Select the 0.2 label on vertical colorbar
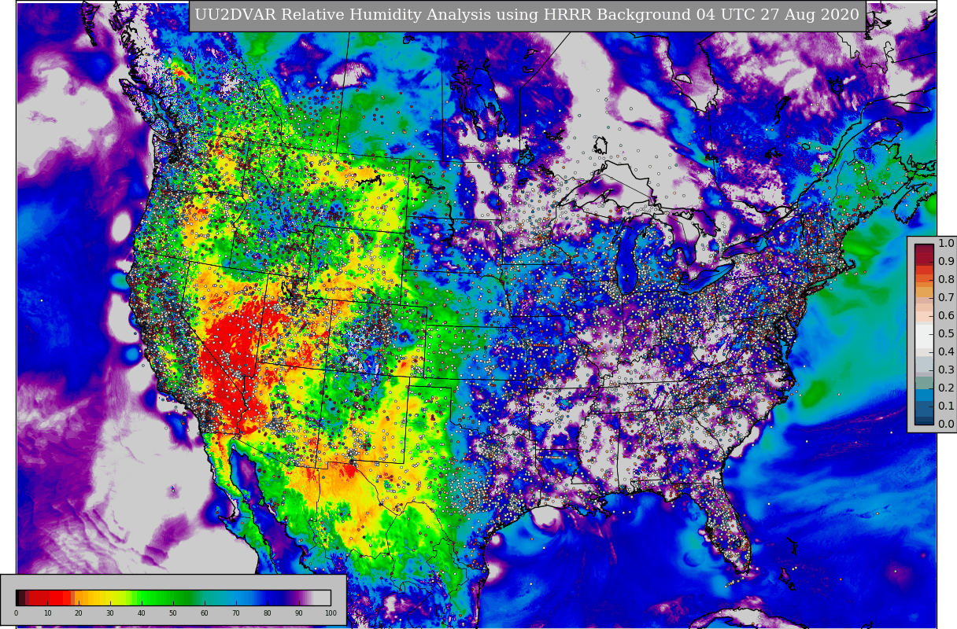This screenshot has height=629, width=957. click(946, 388)
